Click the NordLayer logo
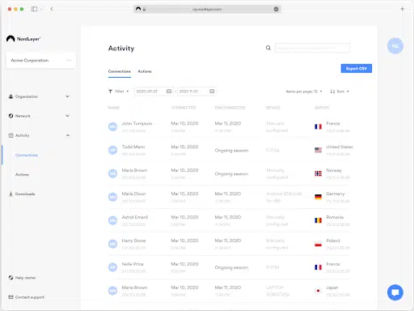 pyautogui.click(x=23, y=39)
